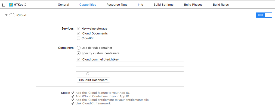Click the iCloud cloud icon
Image resolution: width=275 pixels, height=109 pixels.
(12, 15)
